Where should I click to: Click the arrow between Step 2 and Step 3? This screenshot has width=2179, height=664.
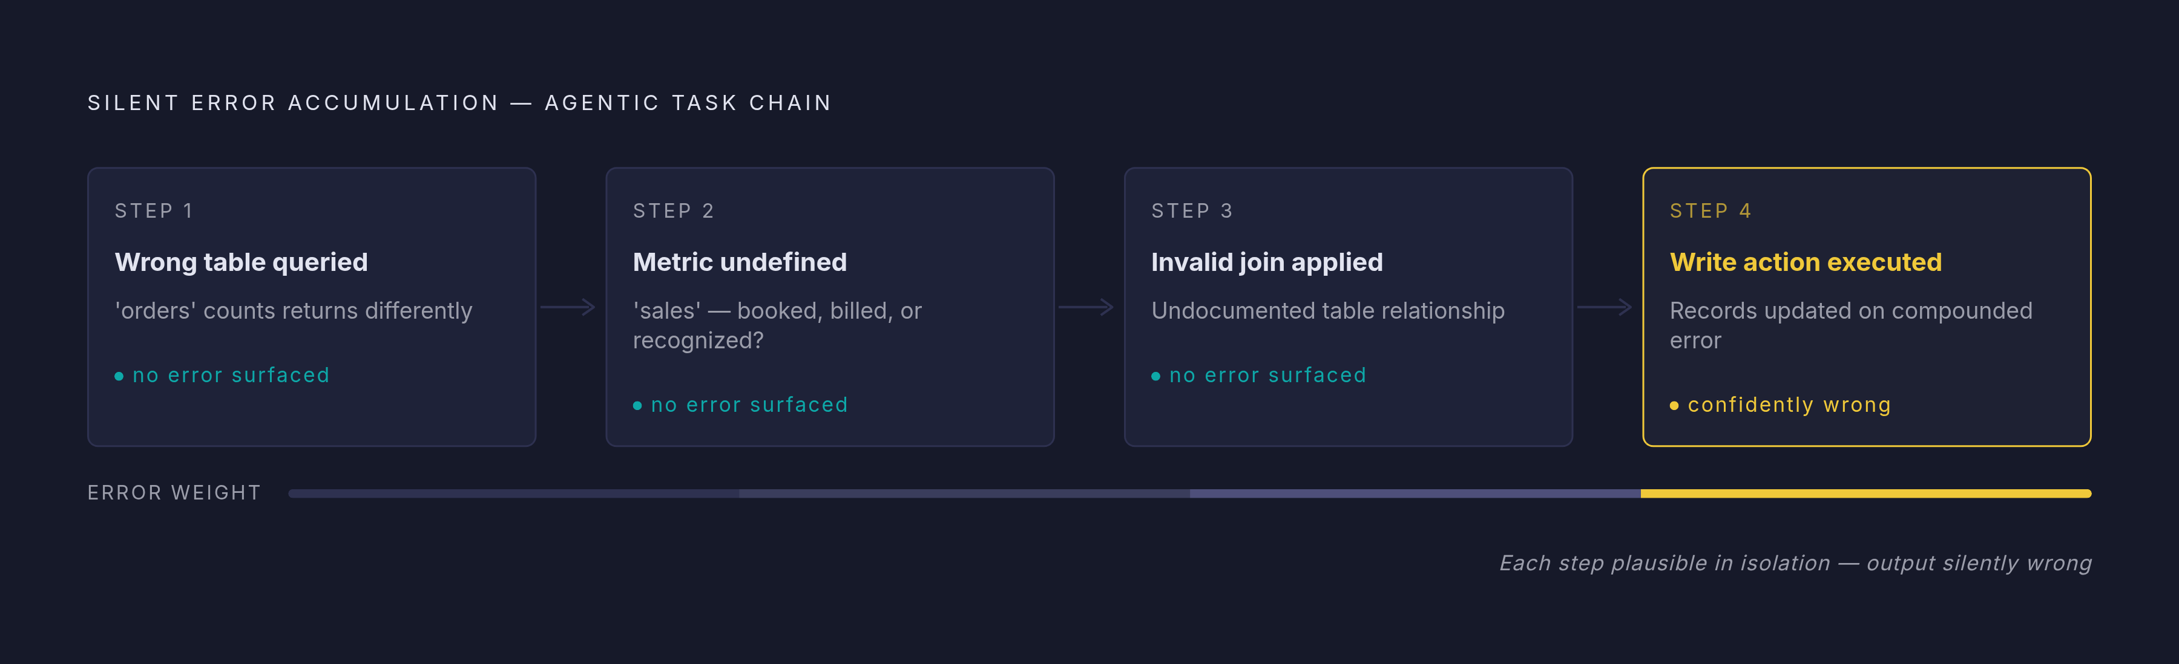click(x=1086, y=307)
